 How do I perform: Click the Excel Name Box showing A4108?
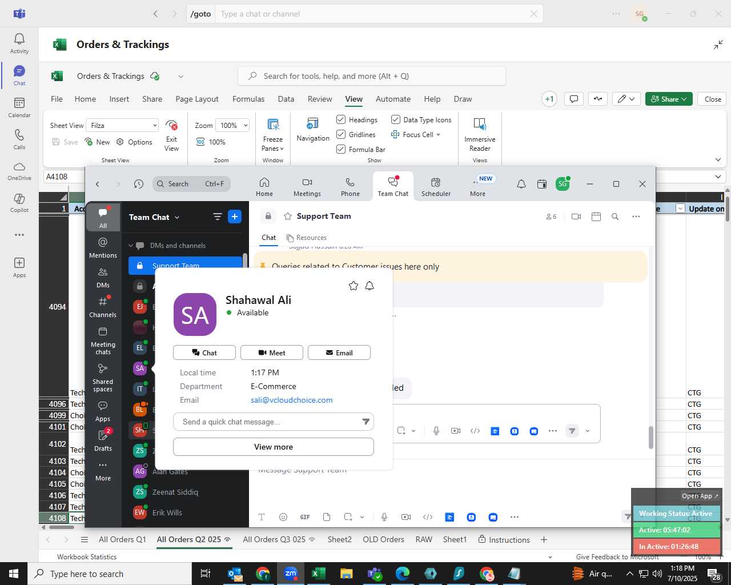pos(63,177)
